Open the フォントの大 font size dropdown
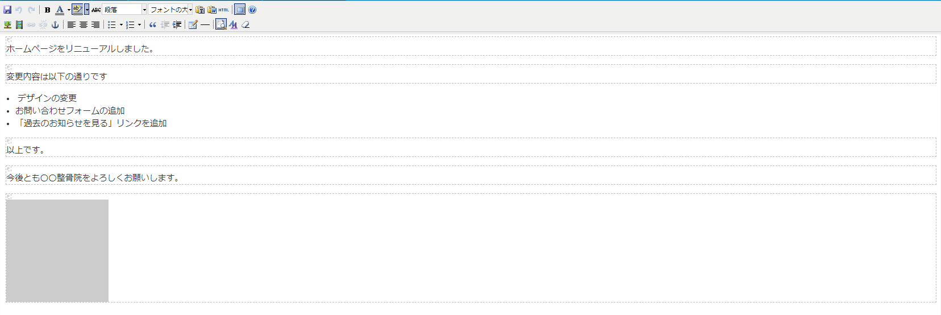The width and height of the screenshot is (941, 315). click(x=170, y=10)
